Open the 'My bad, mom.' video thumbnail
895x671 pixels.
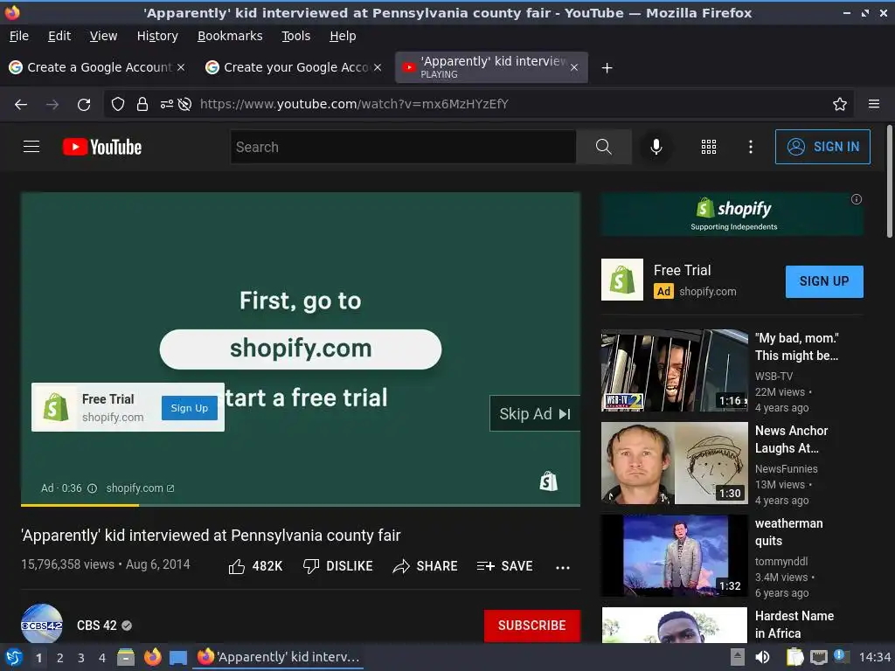click(674, 370)
